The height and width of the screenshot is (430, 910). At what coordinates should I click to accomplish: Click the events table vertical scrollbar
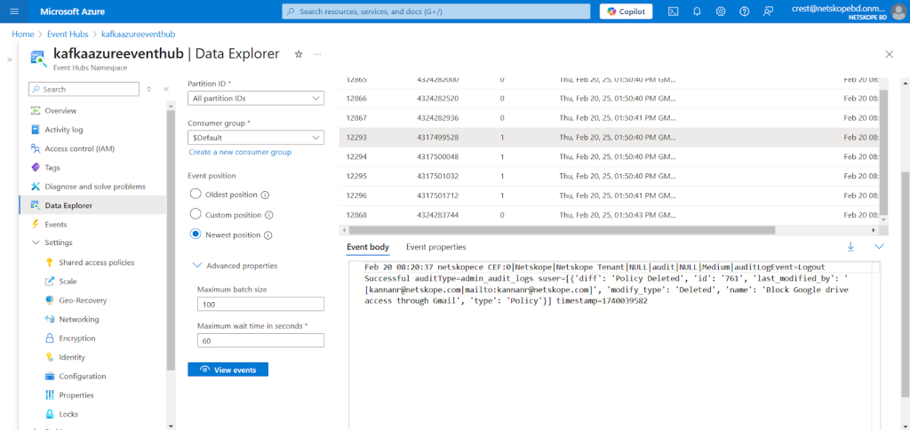[884, 150]
